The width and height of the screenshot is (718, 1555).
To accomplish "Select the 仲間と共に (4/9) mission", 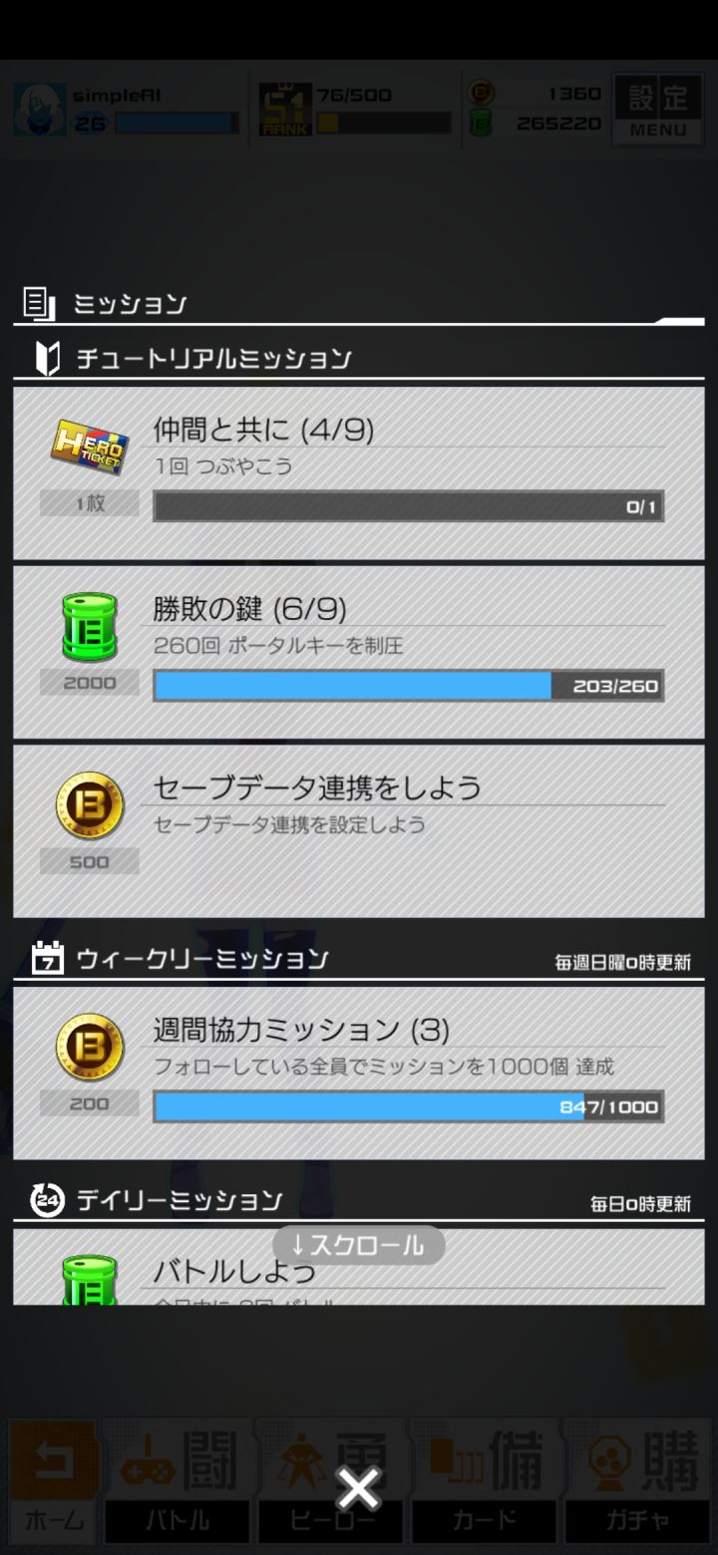I will [359, 473].
